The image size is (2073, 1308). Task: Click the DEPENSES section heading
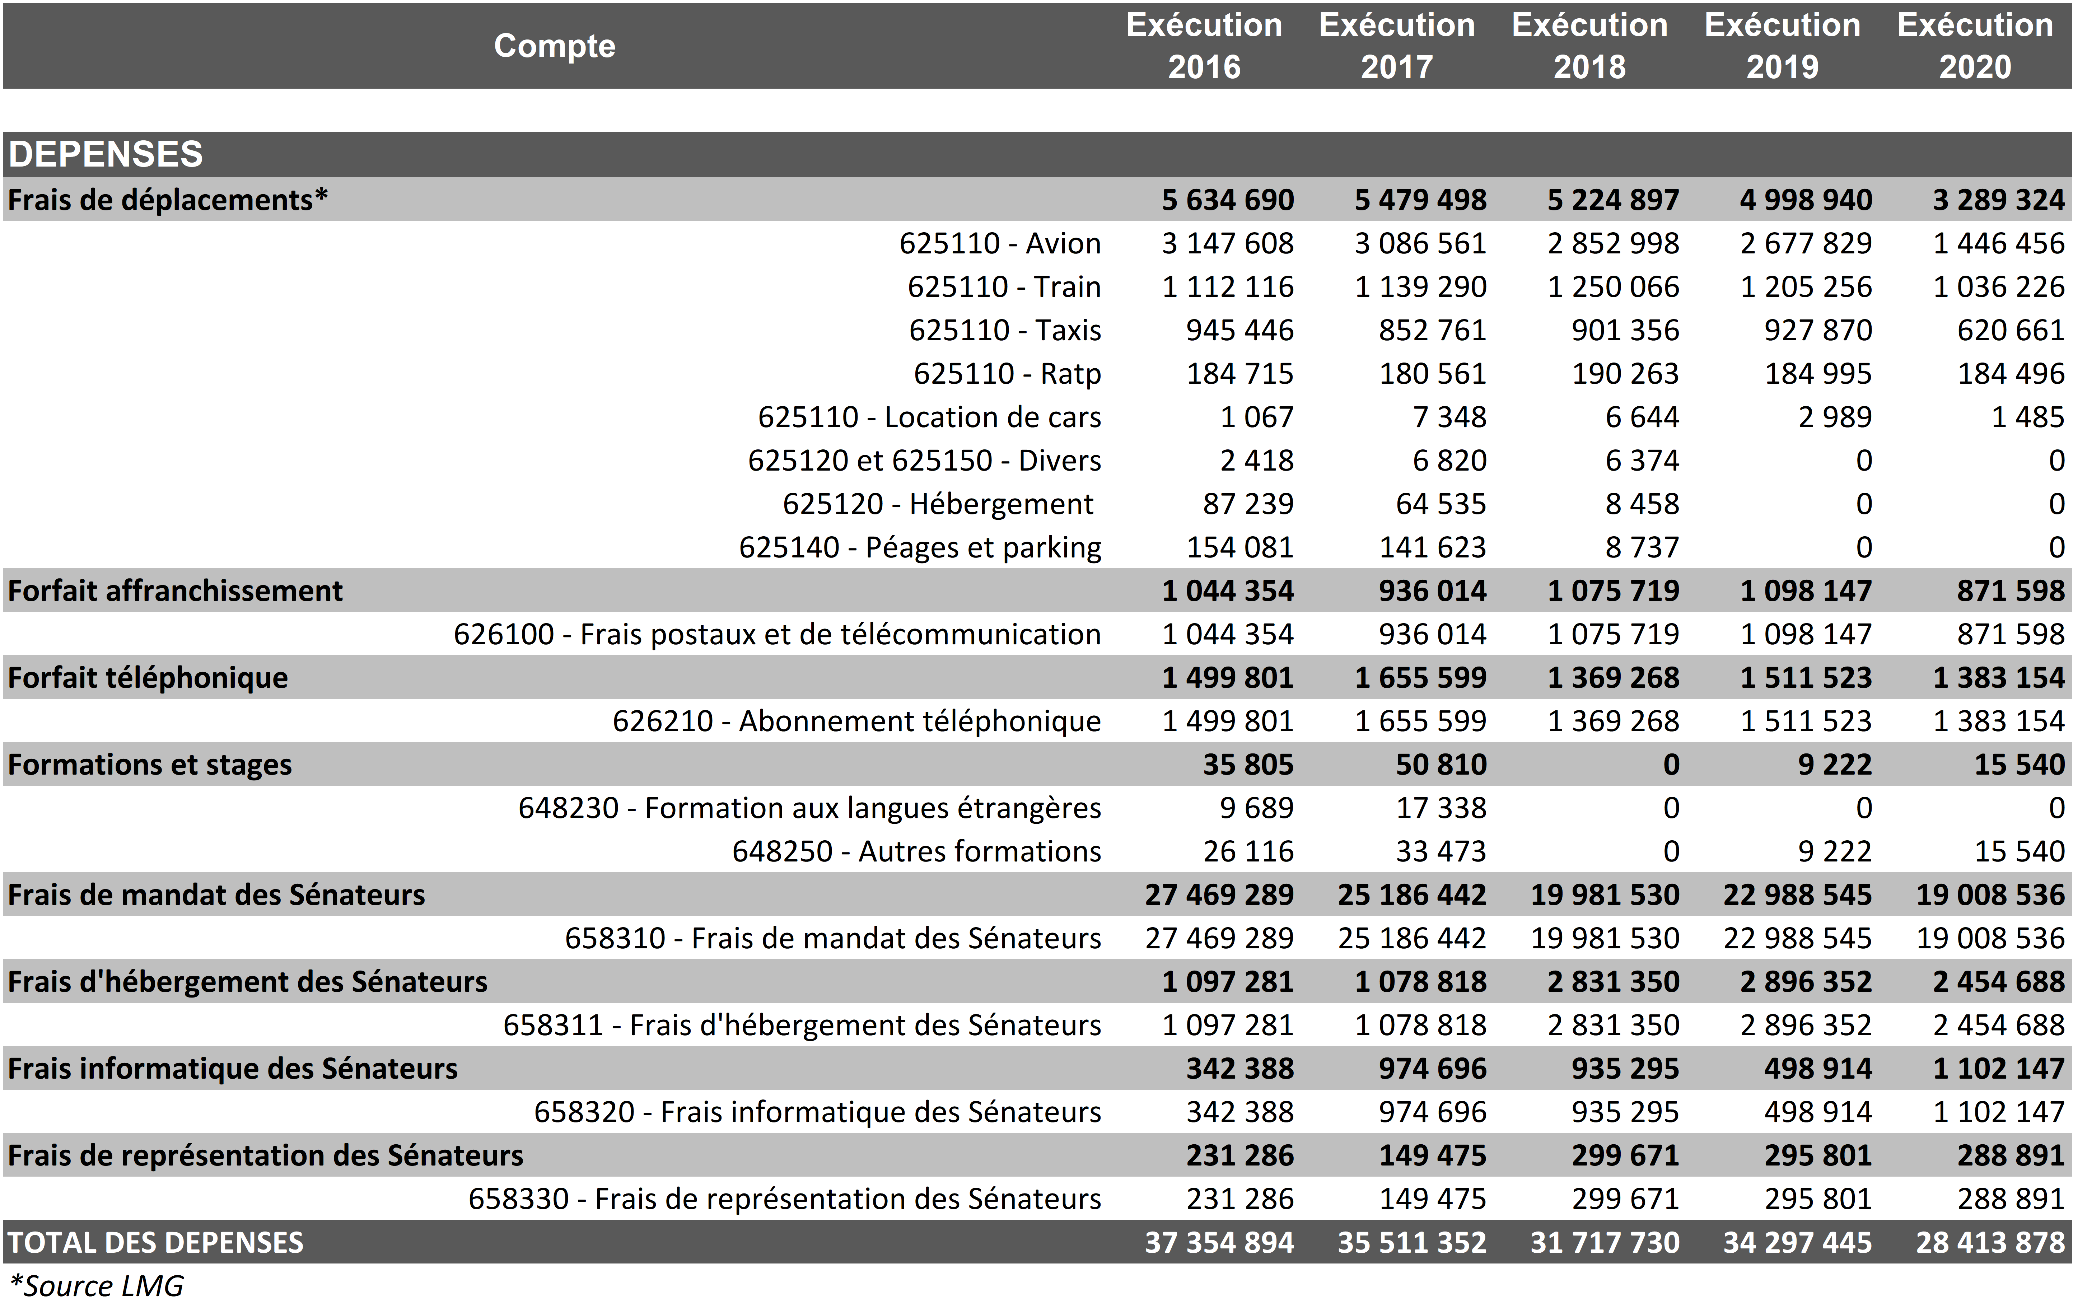tap(106, 154)
